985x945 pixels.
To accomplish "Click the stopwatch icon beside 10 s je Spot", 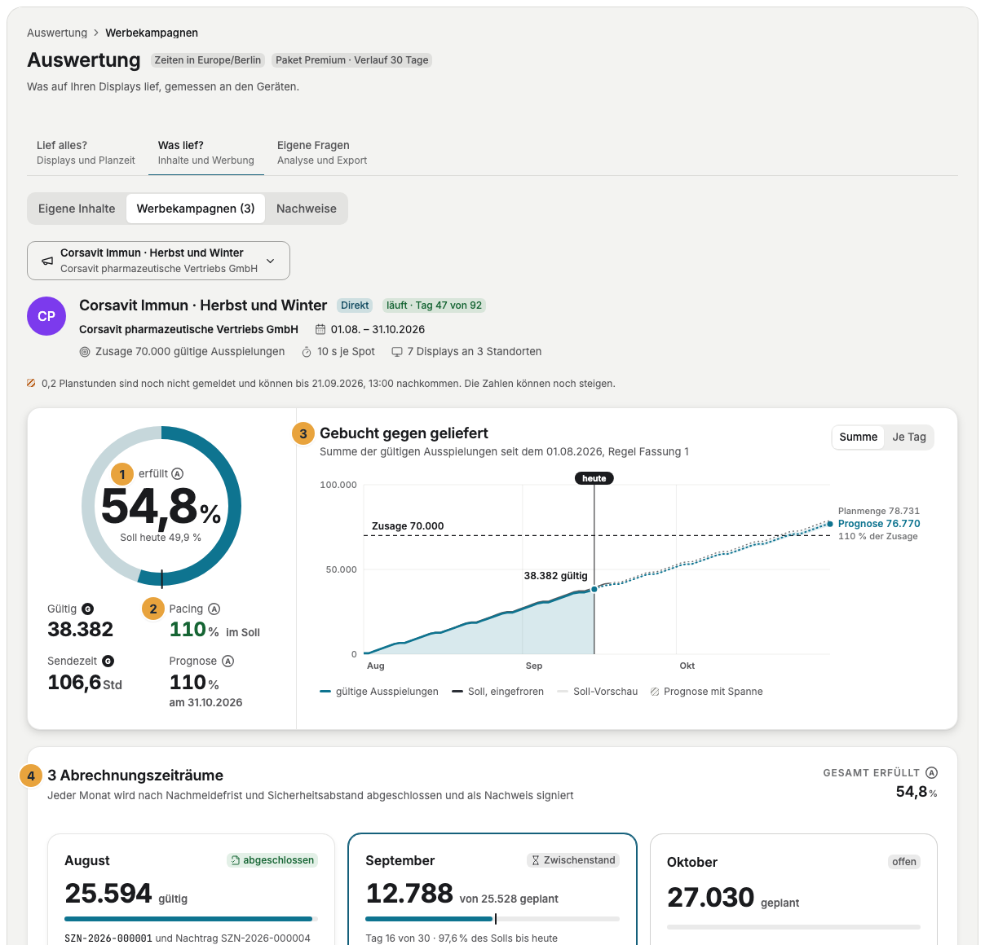I will (307, 352).
